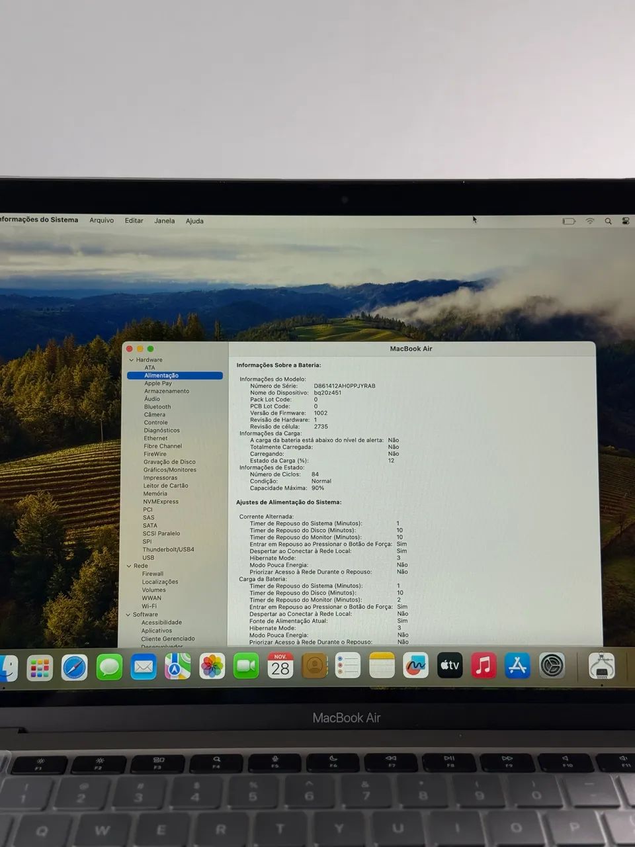Open the Calendar showing November 28
635x847 pixels.
[280, 666]
